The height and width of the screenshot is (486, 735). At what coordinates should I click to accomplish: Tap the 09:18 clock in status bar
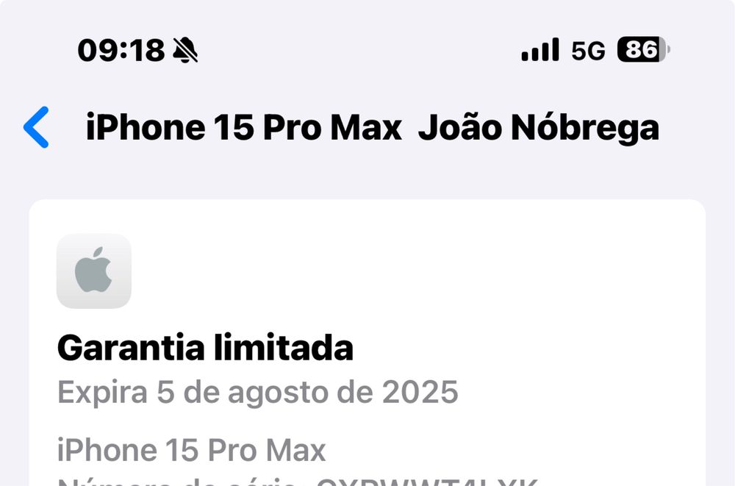[121, 50]
